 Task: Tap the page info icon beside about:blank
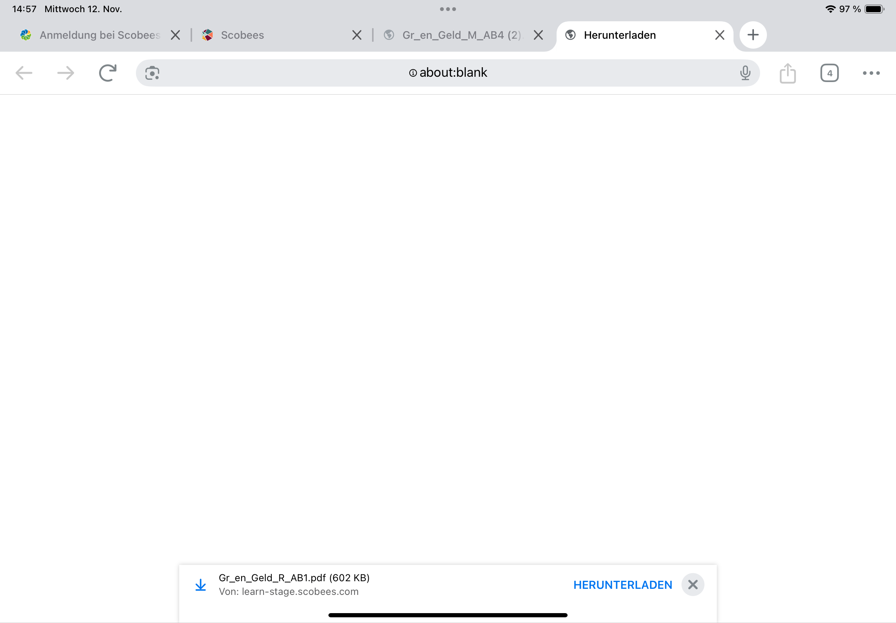tap(413, 73)
